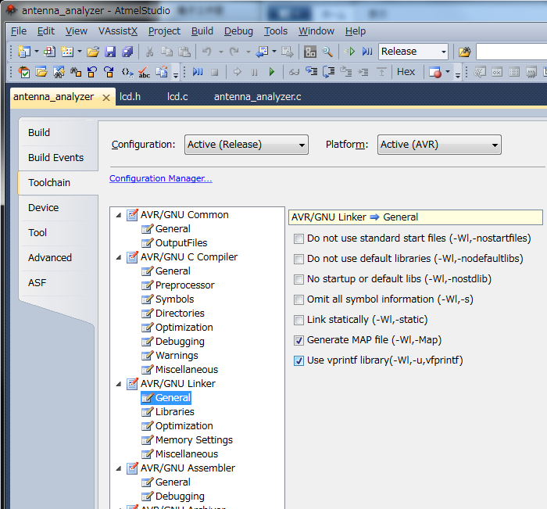547x509 pixels.
Task: Click the New Project toolbar icon
Action: pos(23,52)
